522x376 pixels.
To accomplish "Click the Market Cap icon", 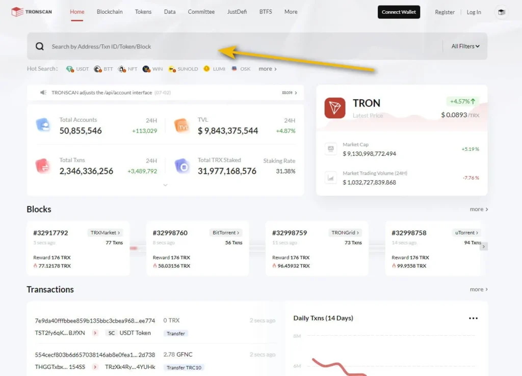I will [x=330, y=149].
